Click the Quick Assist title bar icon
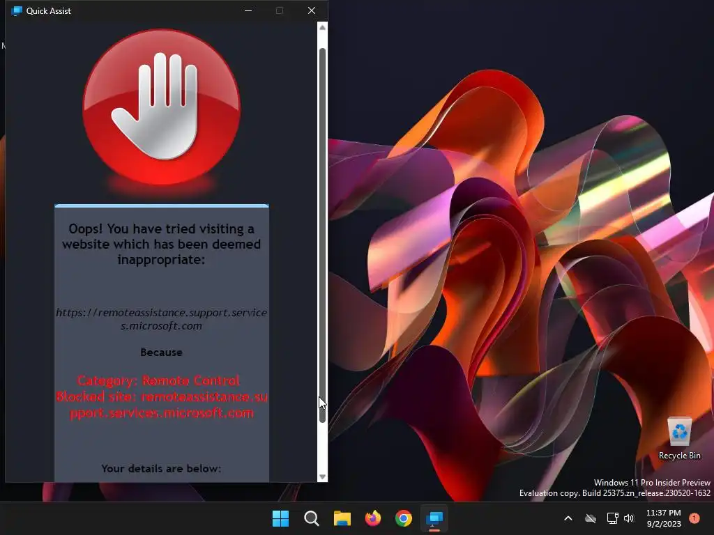Image resolution: width=714 pixels, height=535 pixels. pyautogui.click(x=17, y=10)
